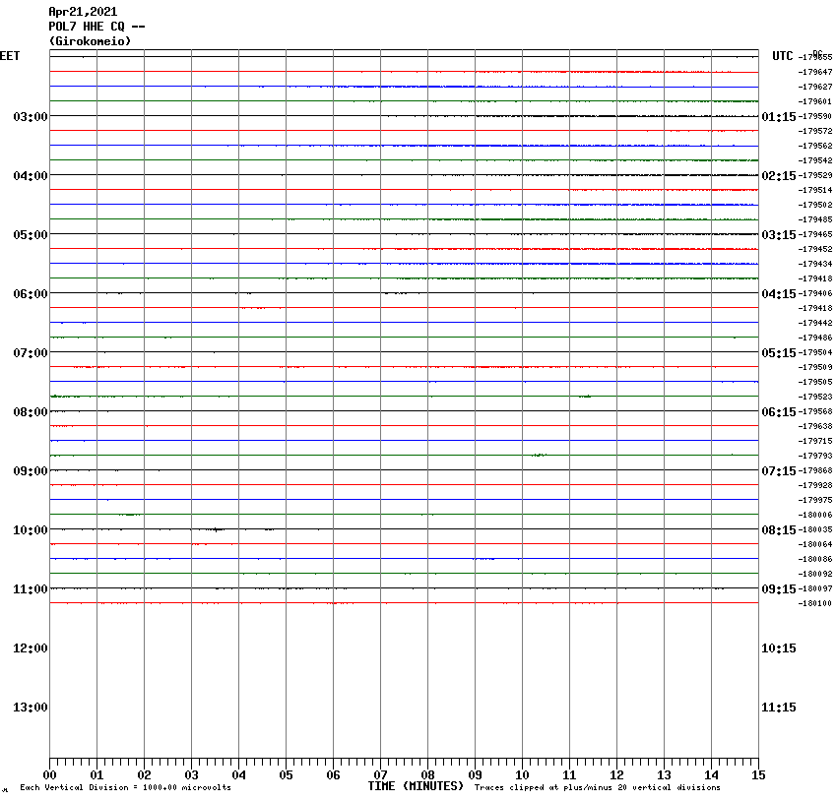Image resolution: width=837 pixels, height=801 pixels.
Task: Select the 08:15 UTC row label
Action: 779,530
